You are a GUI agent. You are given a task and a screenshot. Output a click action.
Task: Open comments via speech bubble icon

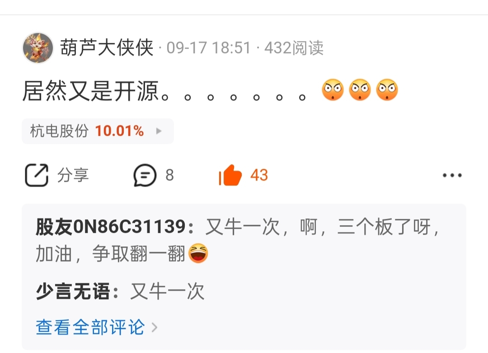[x=145, y=175]
